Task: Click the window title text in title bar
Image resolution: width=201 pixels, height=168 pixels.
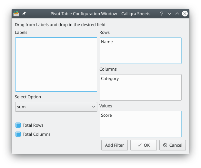Action: tap(100, 14)
